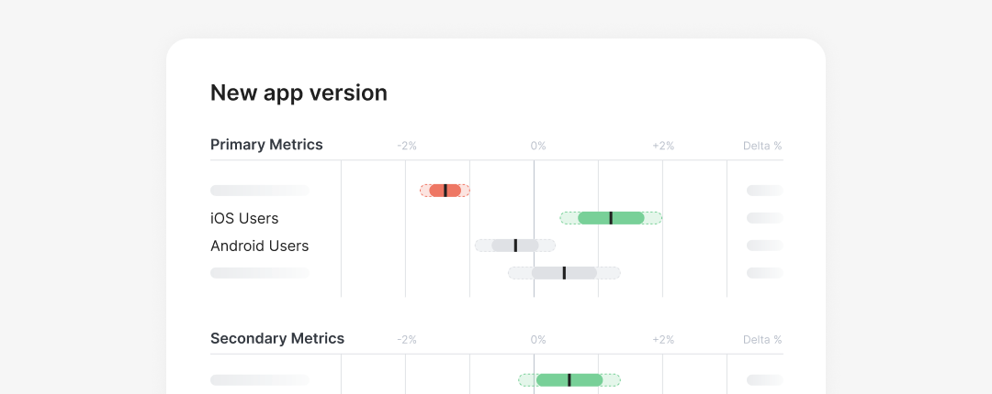Click the 0% axis label under Secondary Metrics
Screen dimensions: 992x394
(x=537, y=340)
